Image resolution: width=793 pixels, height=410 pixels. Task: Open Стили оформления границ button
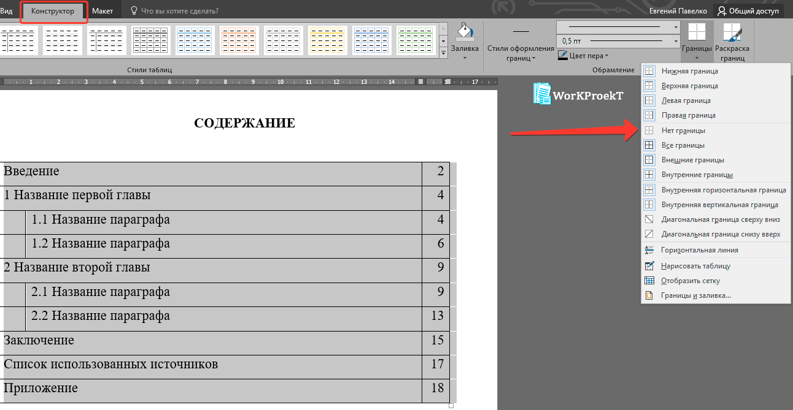(x=520, y=53)
